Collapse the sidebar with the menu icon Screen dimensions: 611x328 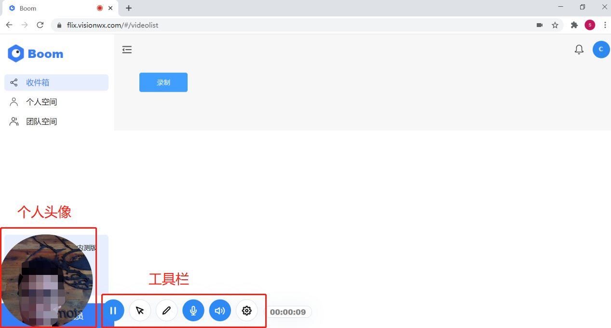coord(127,50)
